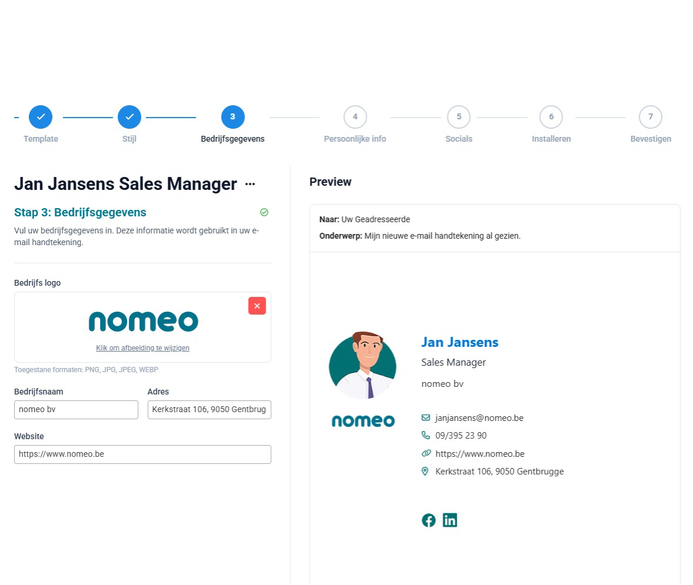
Task: Jump to step 4 circle
Action: 356,117
